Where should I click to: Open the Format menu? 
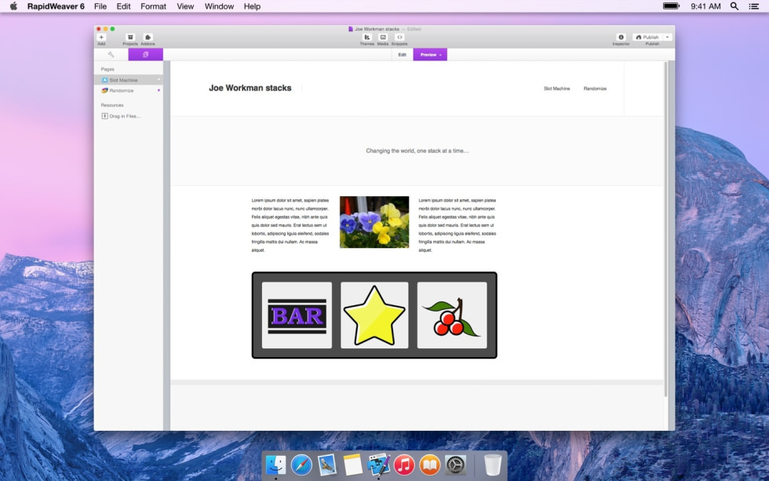pos(154,6)
